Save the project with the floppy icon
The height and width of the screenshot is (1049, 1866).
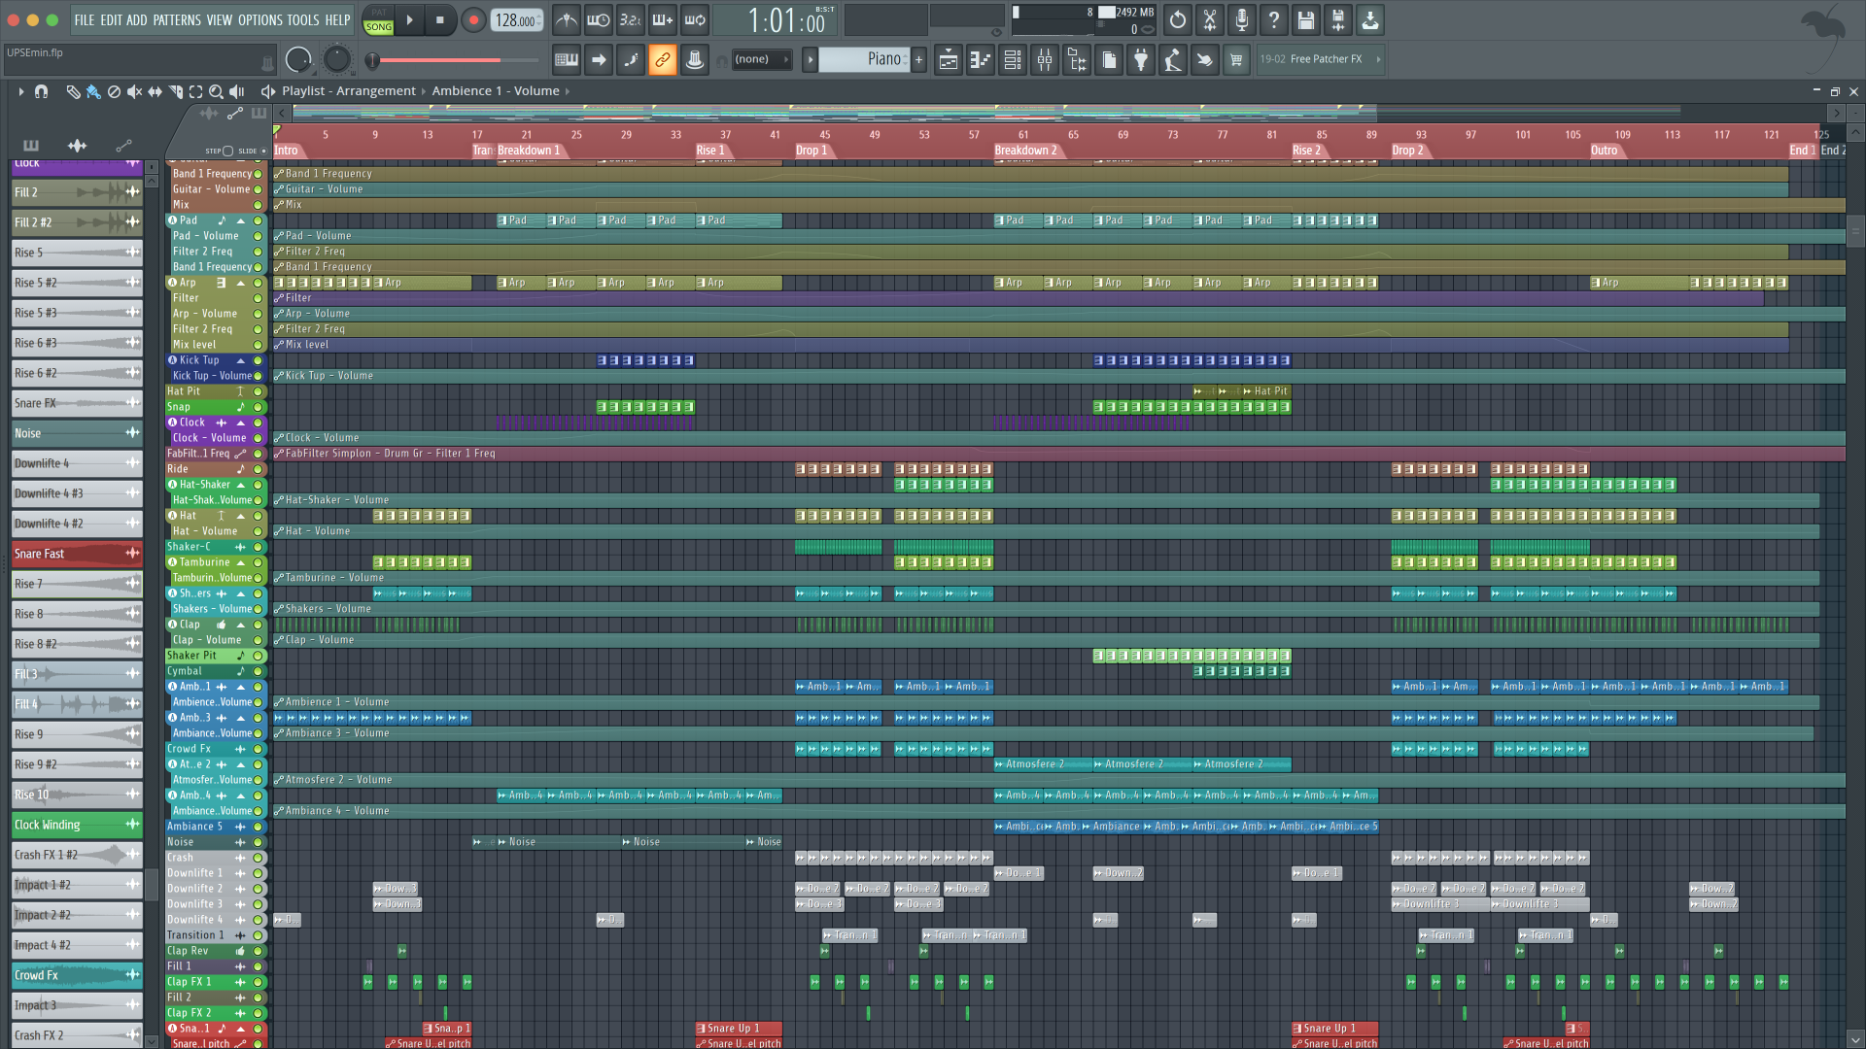[x=1306, y=20]
